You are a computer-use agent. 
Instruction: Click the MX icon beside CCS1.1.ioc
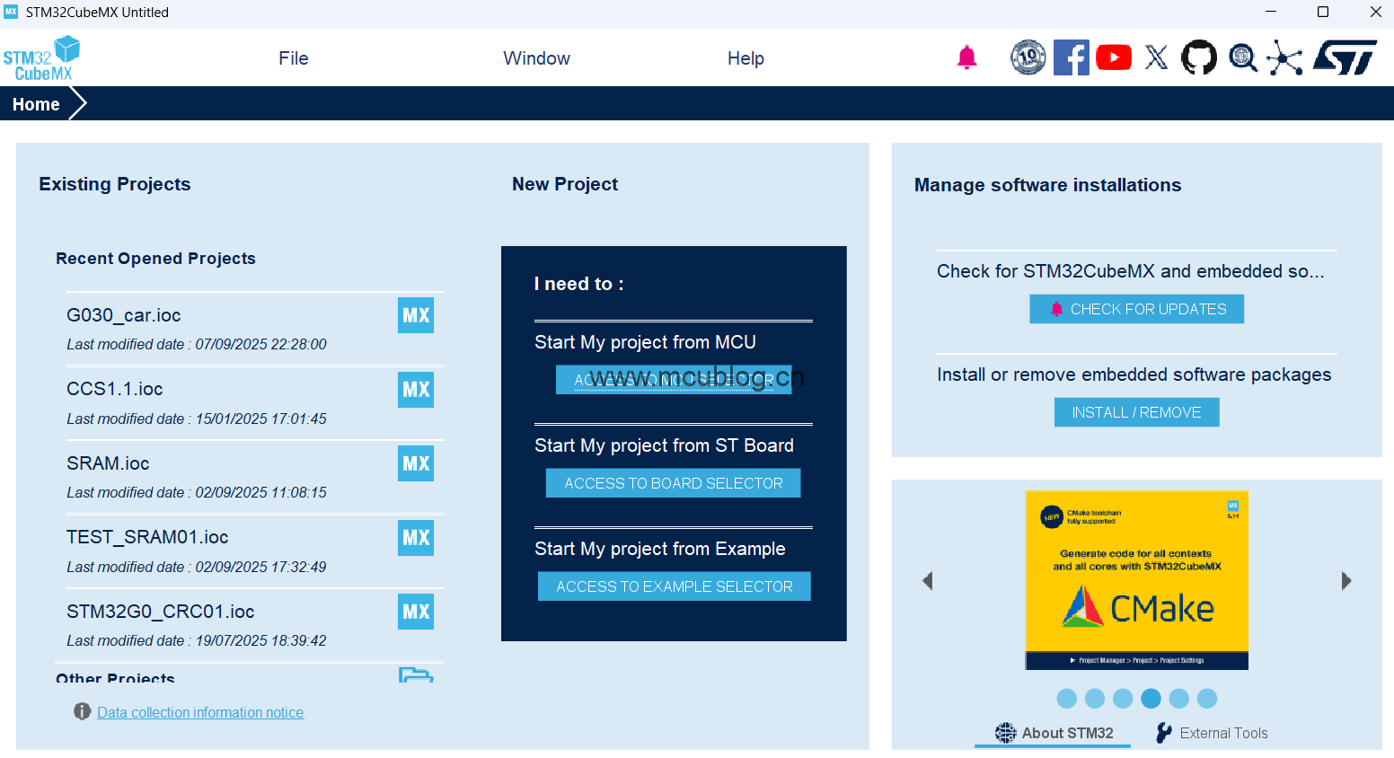(x=416, y=390)
